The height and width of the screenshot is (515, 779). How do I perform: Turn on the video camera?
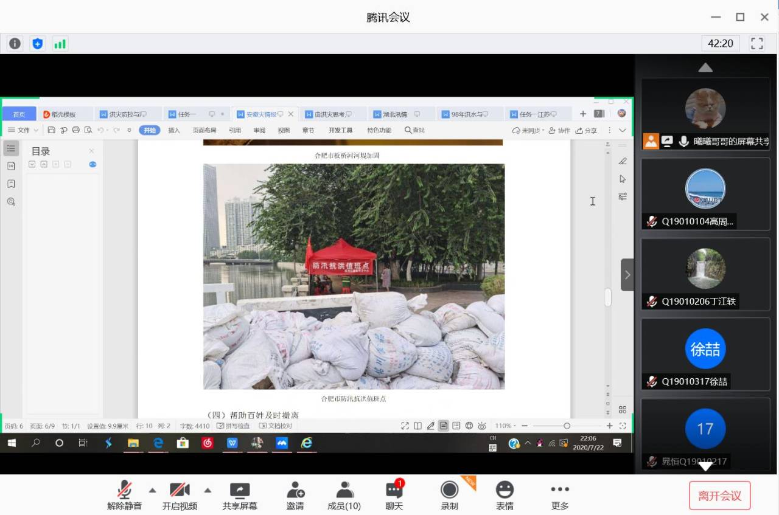point(180,496)
